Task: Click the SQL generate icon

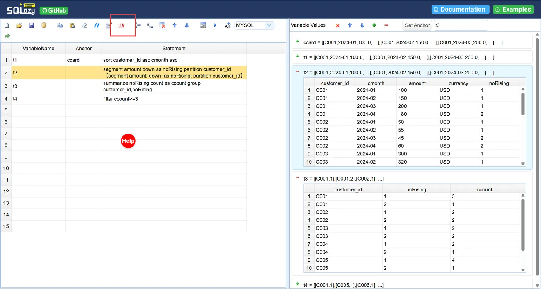Action: point(228,25)
